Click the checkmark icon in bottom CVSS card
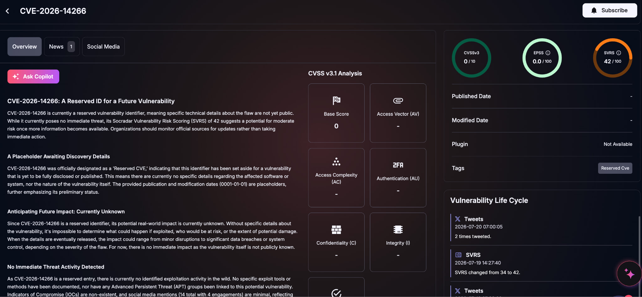642x297 pixels. (336, 293)
